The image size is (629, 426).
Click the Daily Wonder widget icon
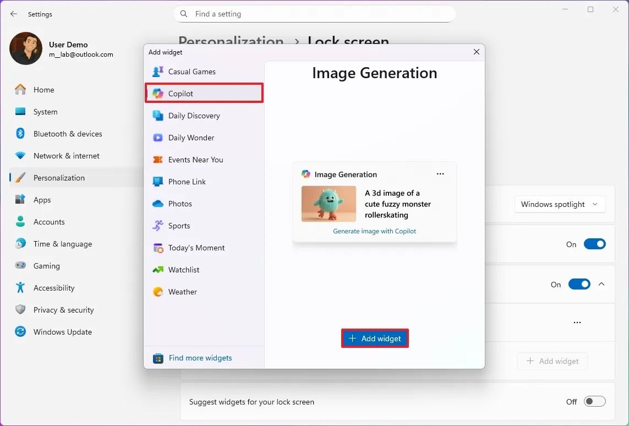pyautogui.click(x=158, y=138)
